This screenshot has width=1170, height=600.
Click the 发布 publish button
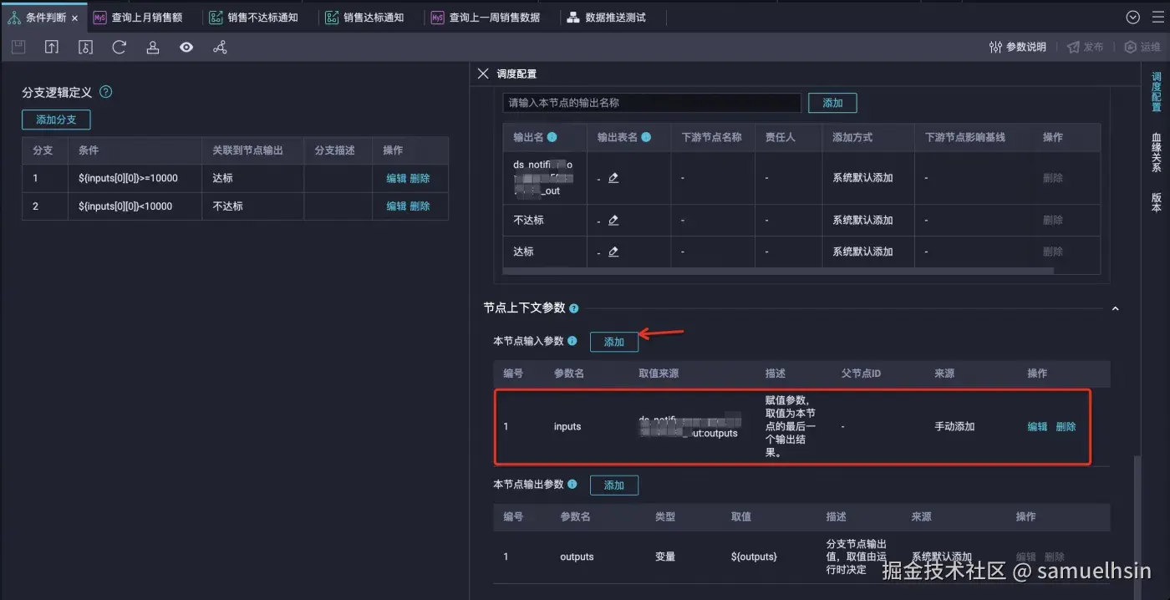pyautogui.click(x=1085, y=48)
